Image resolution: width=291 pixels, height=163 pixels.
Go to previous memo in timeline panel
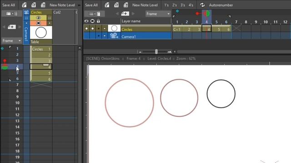point(117,14)
